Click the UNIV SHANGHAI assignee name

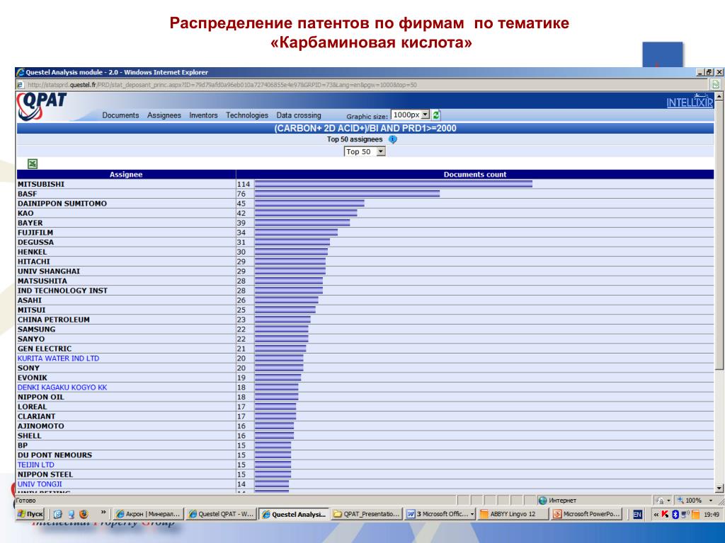tap(49, 271)
